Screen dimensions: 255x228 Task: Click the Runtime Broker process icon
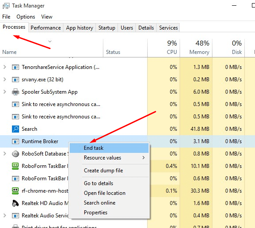tap(16, 141)
